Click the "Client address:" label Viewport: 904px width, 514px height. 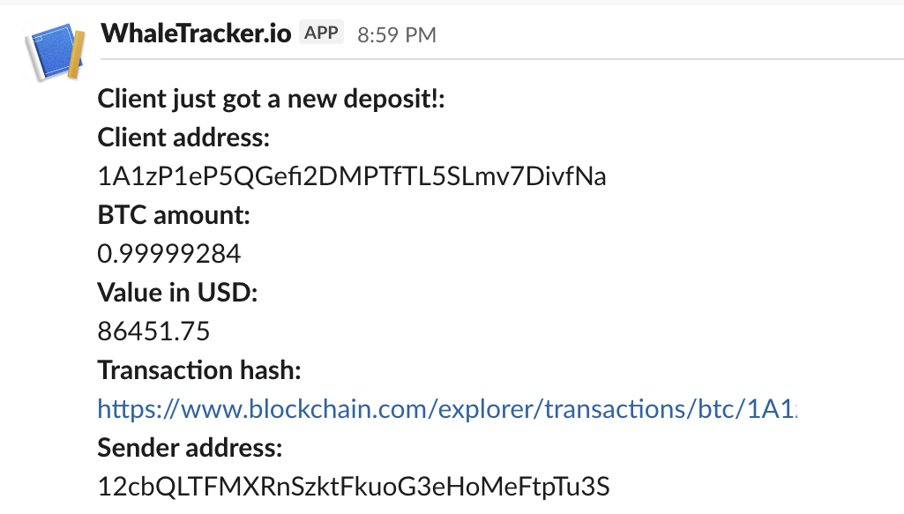click(183, 138)
